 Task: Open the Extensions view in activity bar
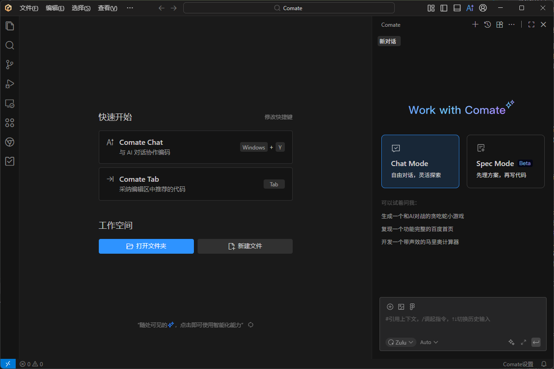click(x=10, y=123)
